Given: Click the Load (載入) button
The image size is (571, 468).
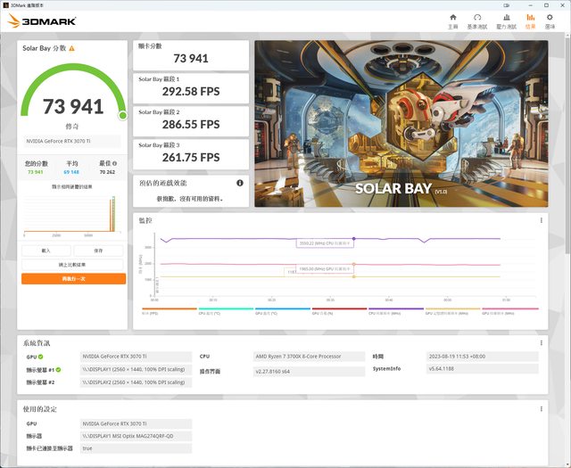Looking at the screenshot, I should click(46, 251).
